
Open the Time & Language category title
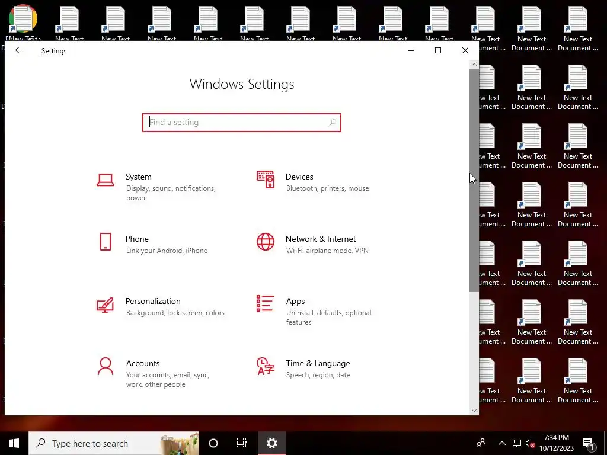318,363
